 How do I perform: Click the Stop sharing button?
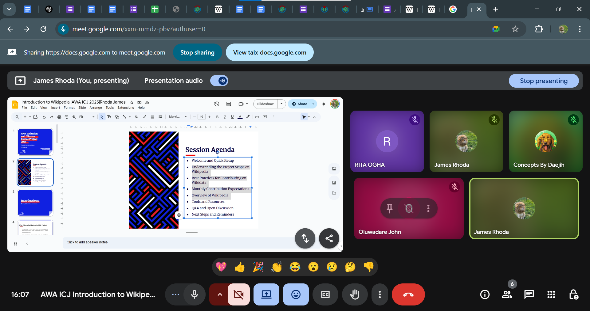click(x=197, y=52)
